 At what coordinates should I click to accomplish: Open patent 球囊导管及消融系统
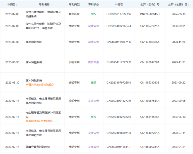coord(38,147)
